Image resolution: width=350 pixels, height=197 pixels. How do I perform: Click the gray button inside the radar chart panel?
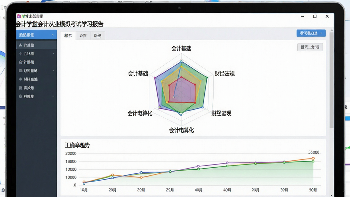pos(310,47)
